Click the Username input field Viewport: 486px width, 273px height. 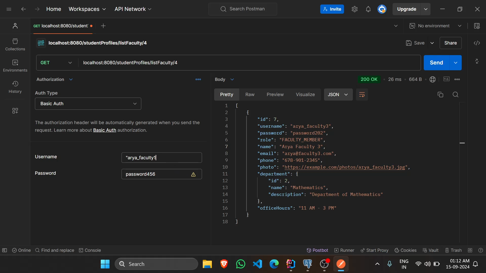click(162, 158)
